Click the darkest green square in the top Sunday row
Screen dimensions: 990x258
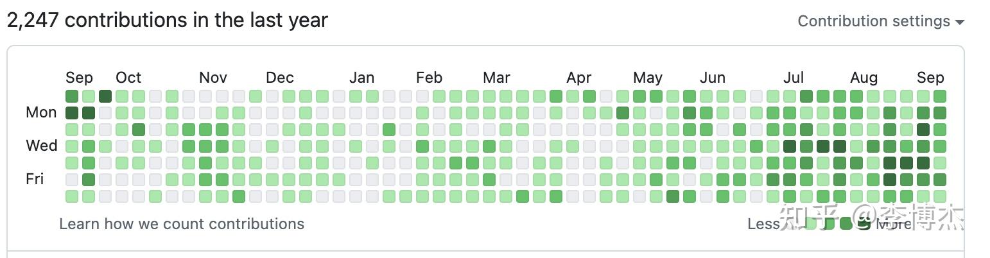105,96
